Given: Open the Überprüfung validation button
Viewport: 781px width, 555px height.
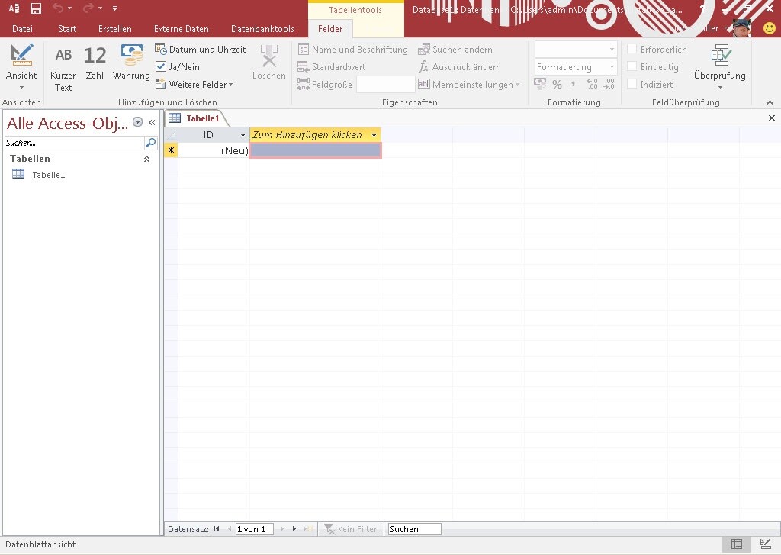Looking at the screenshot, I should pos(719,65).
